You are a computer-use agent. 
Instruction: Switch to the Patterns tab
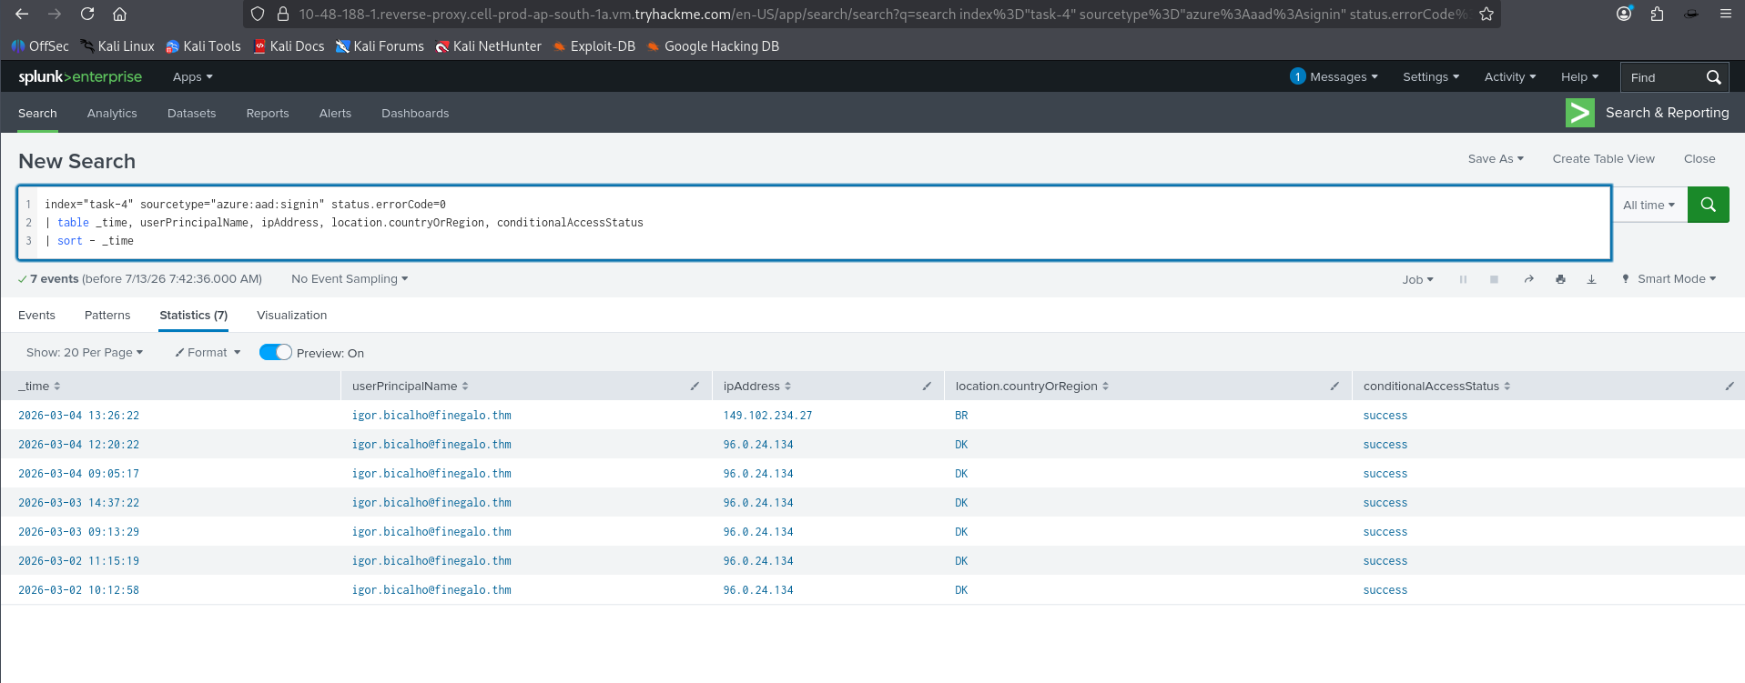[x=107, y=316]
